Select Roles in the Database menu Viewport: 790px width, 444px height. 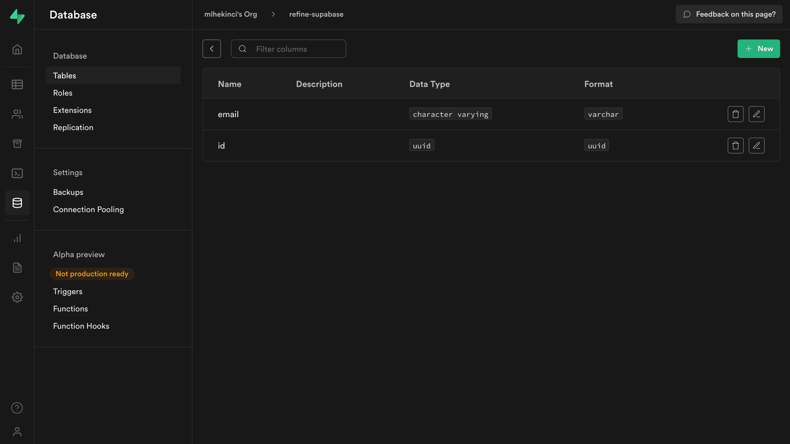pos(63,93)
